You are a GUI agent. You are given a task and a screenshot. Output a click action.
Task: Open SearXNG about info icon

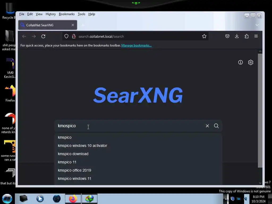(x=240, y=62)
